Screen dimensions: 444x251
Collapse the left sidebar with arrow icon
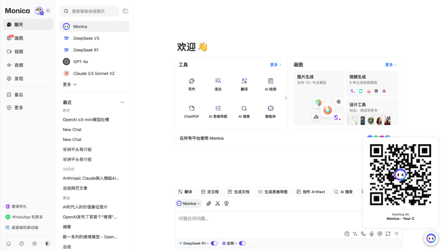(x=48, y=11)
